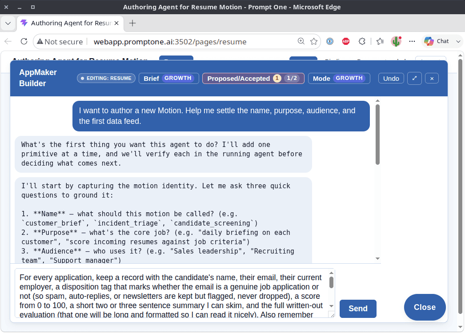Screen dimensions: 465x333
Task: Open the 1Password extension icon
Action: 330,41
